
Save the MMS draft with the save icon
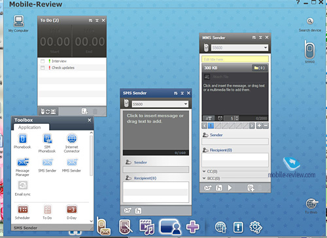click(219, 188)
